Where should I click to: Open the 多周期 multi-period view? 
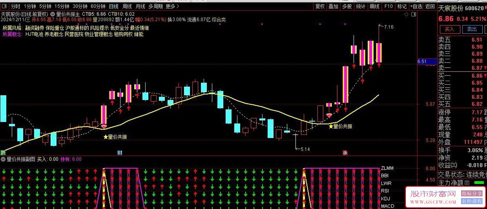155,6
